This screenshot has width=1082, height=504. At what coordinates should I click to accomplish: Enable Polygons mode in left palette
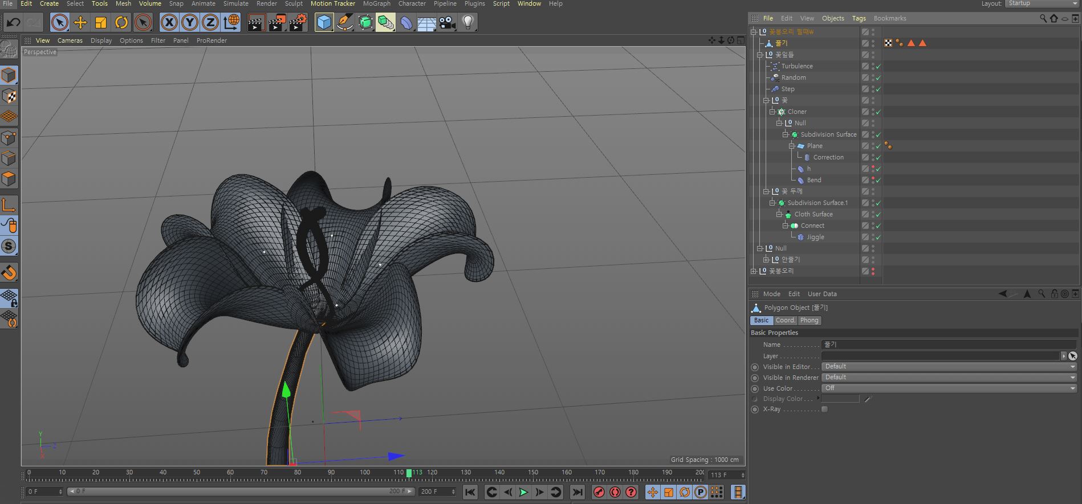[9, 179]
